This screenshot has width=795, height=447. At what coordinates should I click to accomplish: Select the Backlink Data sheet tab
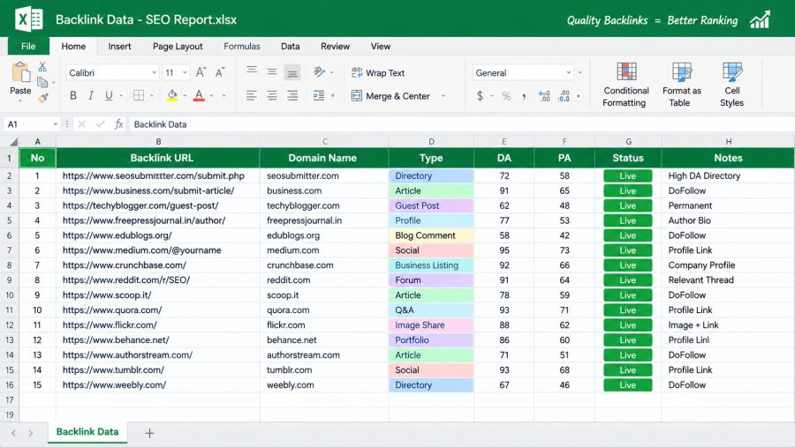(x=87, y=432)
